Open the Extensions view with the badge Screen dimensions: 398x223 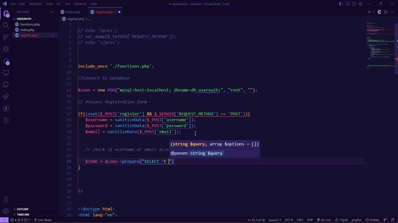(x=6, y=61)
